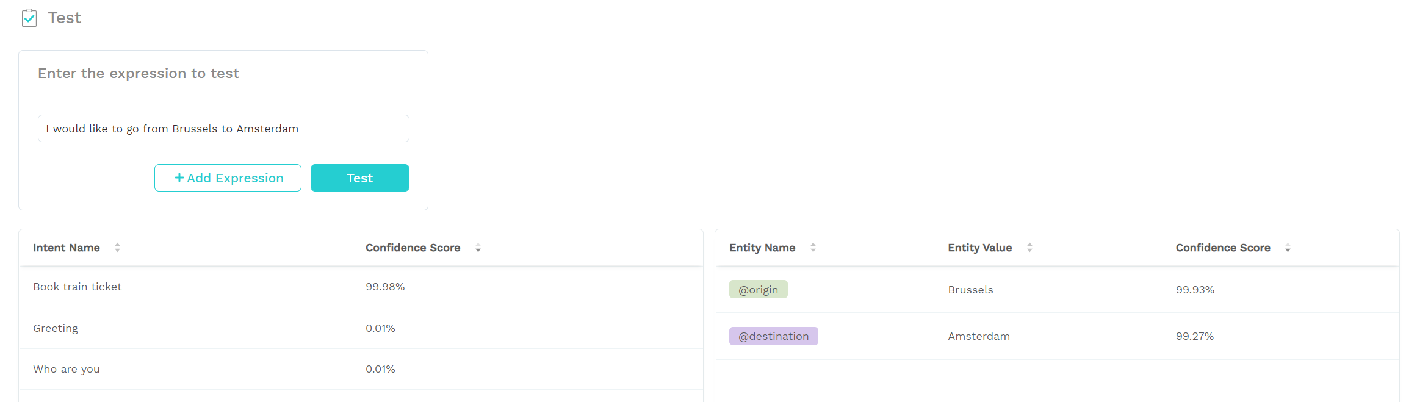Click the Intent Name column header
The height and width of the screenshot is (402, 1406).
[x=67, y=248]
